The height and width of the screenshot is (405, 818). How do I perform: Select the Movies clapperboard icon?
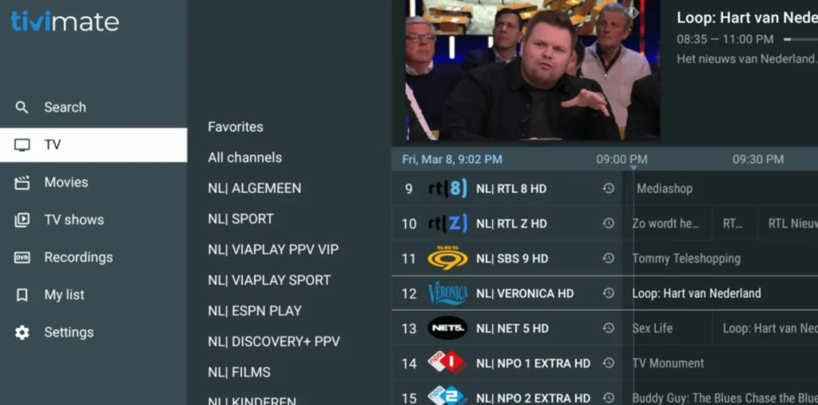(22, 183)
